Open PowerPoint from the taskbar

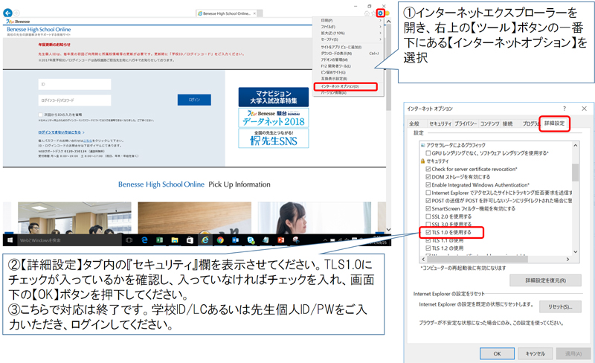coord(281,240)
